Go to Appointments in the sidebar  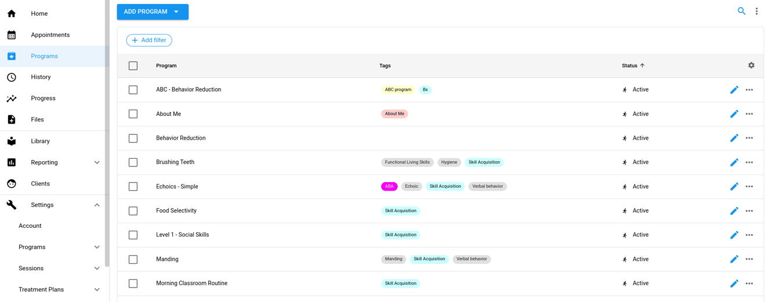tap(50, 35)
